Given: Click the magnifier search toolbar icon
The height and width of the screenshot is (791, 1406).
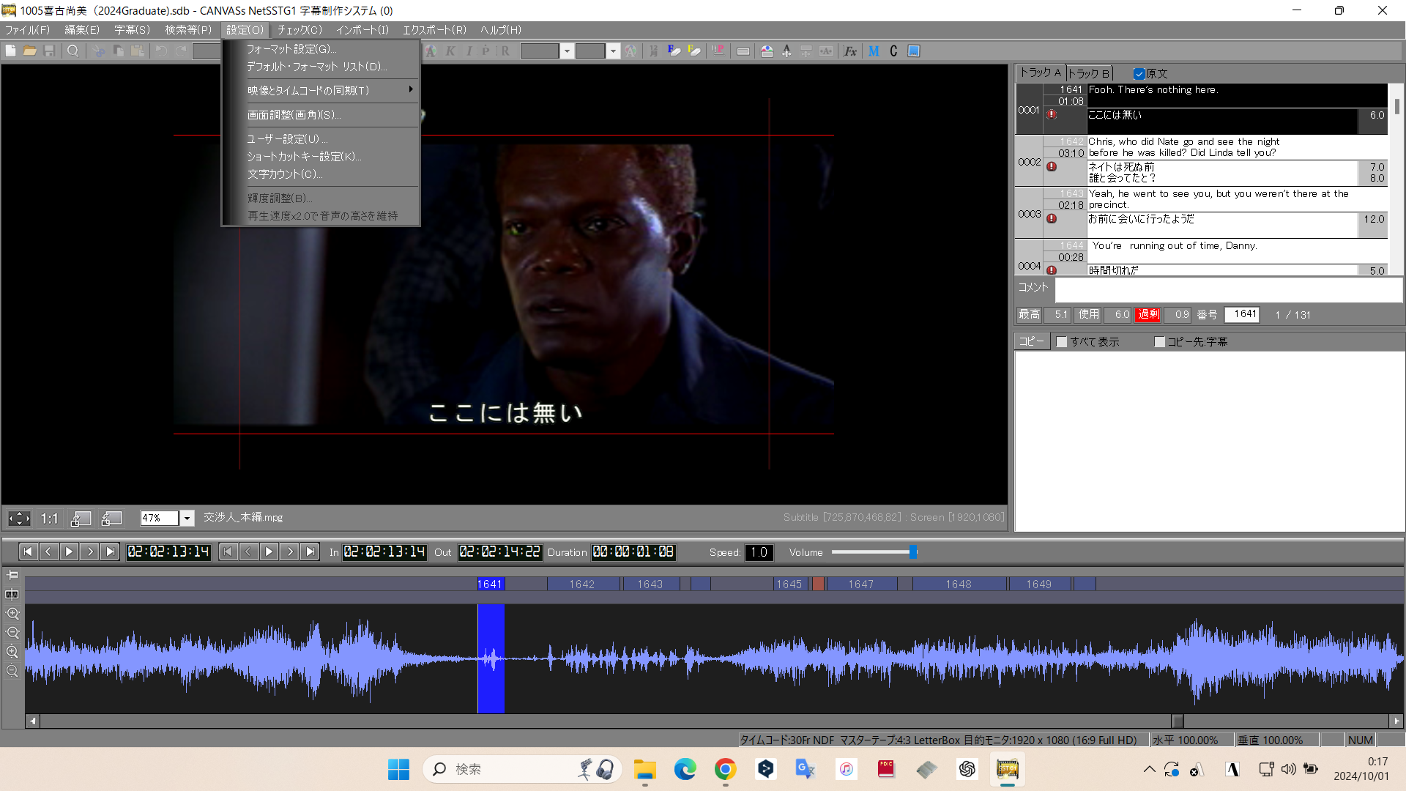Looking at the screenshot, I should tap(72, 51).
